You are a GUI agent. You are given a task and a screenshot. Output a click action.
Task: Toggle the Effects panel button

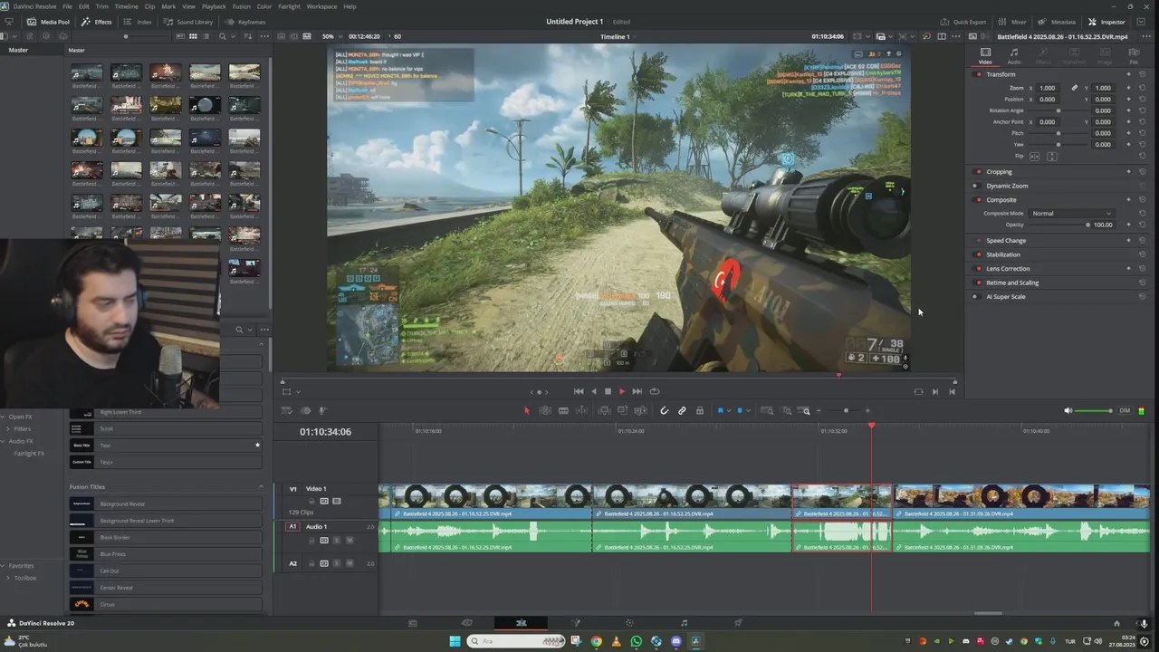coord(97,22)
